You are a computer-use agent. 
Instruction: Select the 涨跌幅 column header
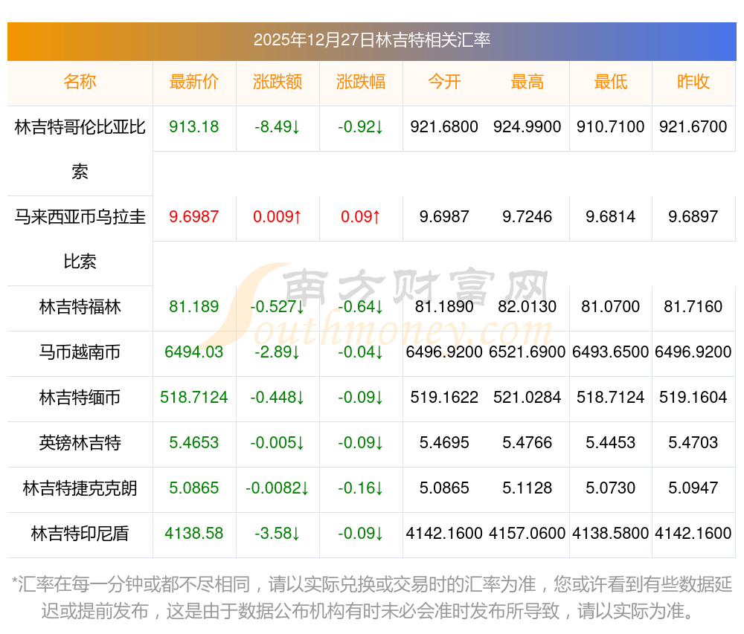point(361,82)
